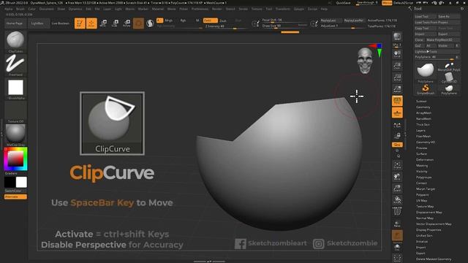The image size is (468, 263).
Task: Open the MatCap Gray material picker
Action: (15, 134)
